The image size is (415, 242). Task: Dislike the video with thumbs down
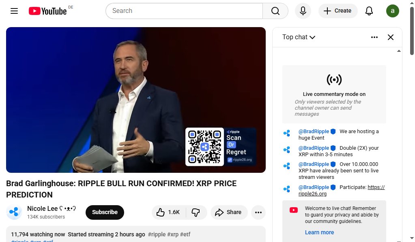(x=196, y=212)
